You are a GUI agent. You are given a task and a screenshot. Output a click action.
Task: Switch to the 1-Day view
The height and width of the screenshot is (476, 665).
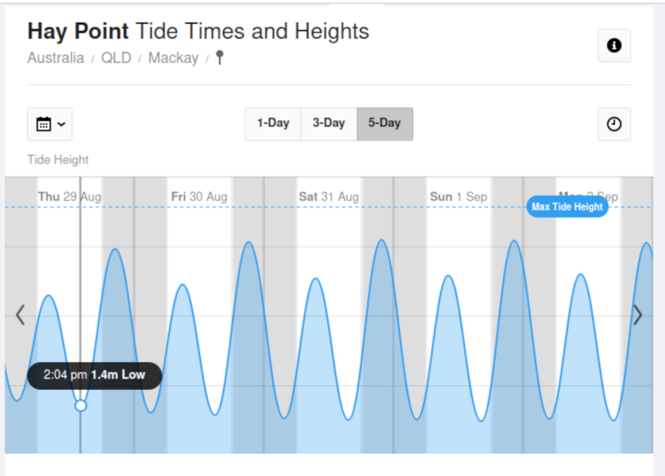point(273,123)
